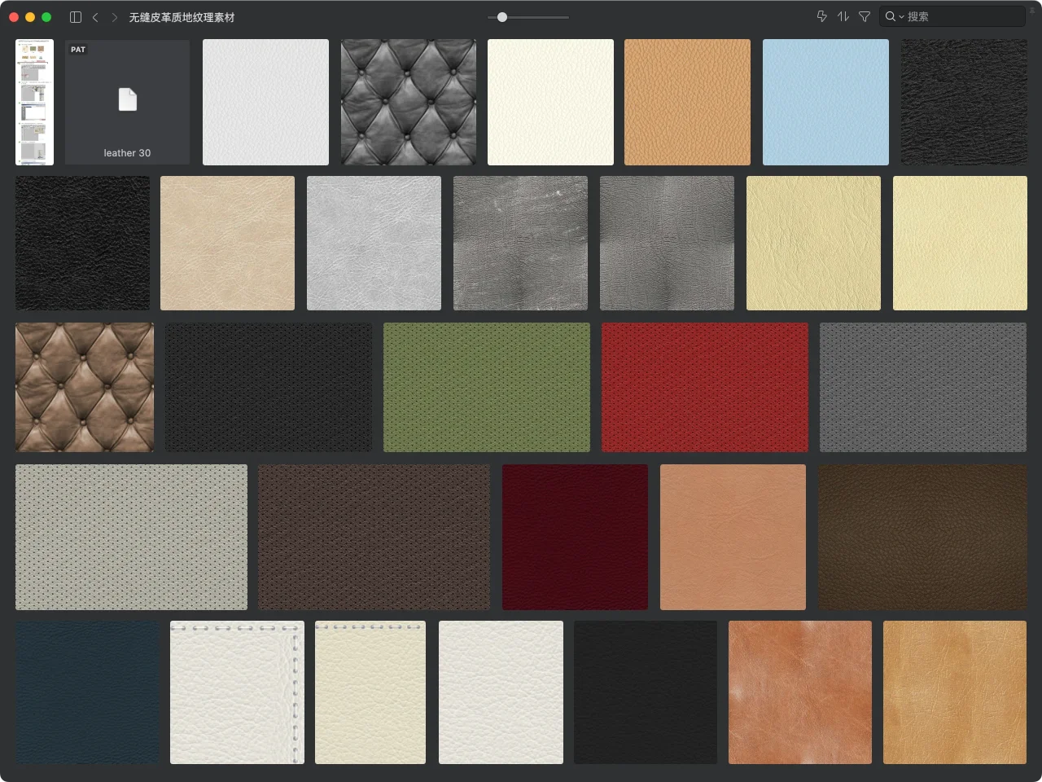The height and width of the screenshot is (782, 1042).
Task: Select the salmon pink leather thumbnail
Action: click(x=733, y=537)
